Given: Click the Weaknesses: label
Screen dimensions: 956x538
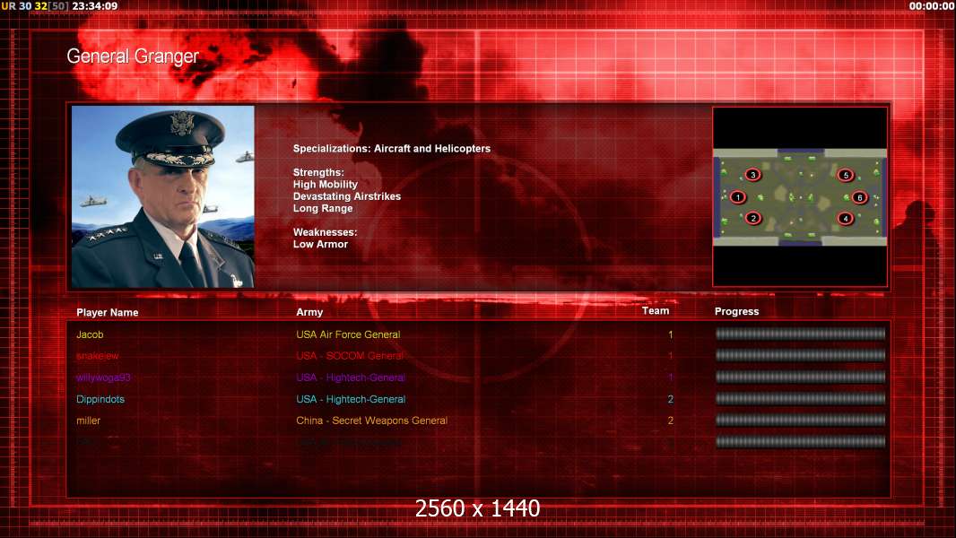Looking at the screenshot, I should pyautogui.click(x=325, y=232).
